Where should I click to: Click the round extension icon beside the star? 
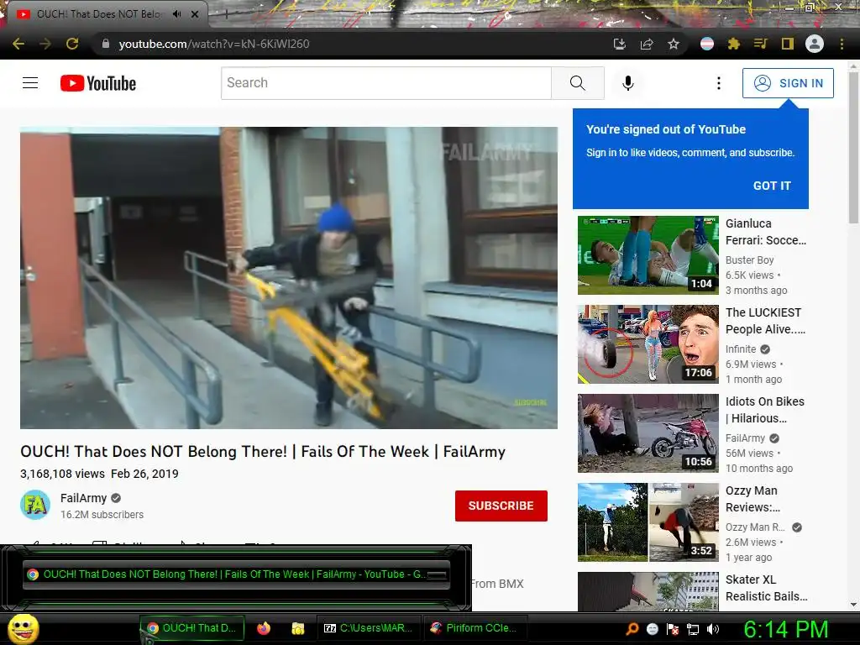707,44
